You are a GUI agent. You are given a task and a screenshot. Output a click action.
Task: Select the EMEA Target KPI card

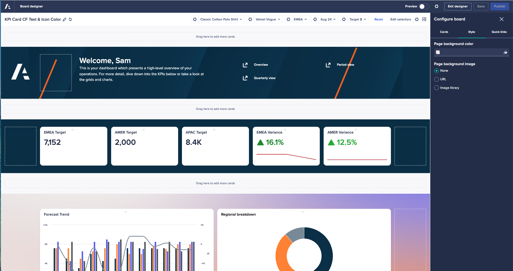pos(73,146)
